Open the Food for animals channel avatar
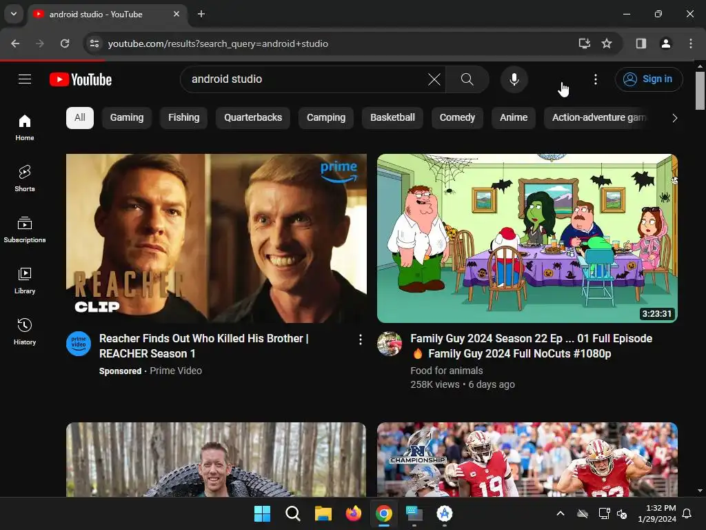 [389, 344]
